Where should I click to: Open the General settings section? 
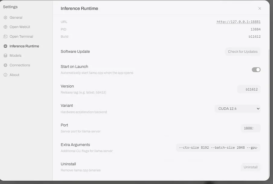click(16, 17)
